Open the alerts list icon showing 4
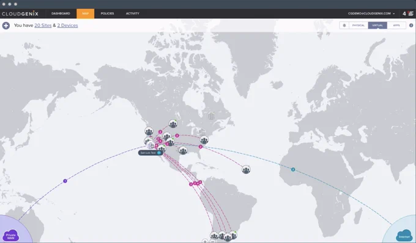Viewport: 416px width, 243px height. (408, 13)
